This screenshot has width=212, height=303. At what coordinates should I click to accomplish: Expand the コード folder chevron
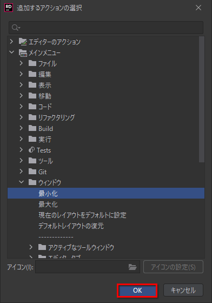21,107
